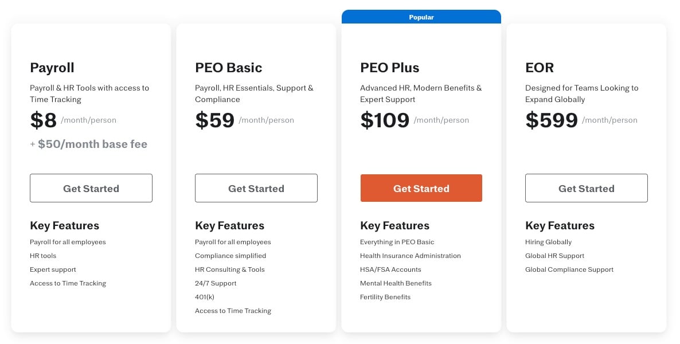Click the $50/month base fee text
This screenshot has width=680, height=344.
[x=89, y=144]
